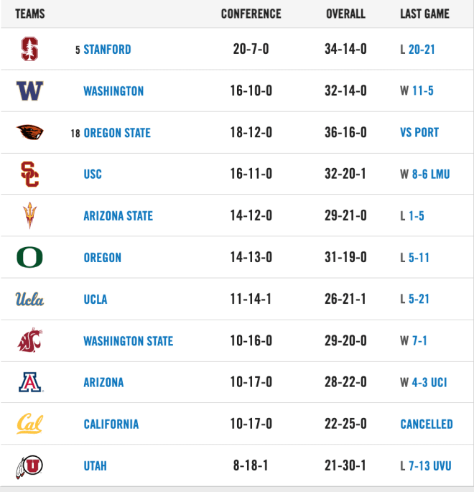View Stanford's last game score 20-21

coord(422,50)
